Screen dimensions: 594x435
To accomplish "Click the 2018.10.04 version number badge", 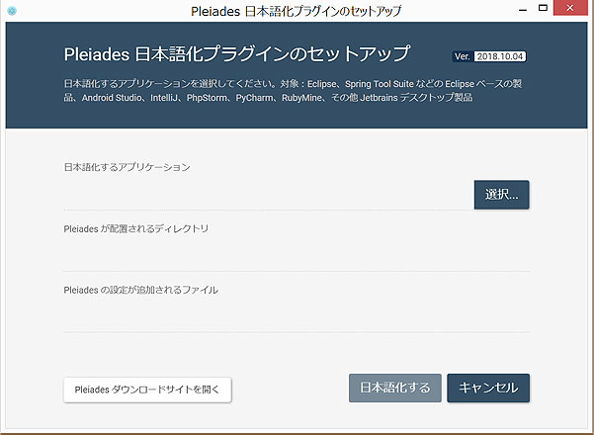I will pos(501,56).
